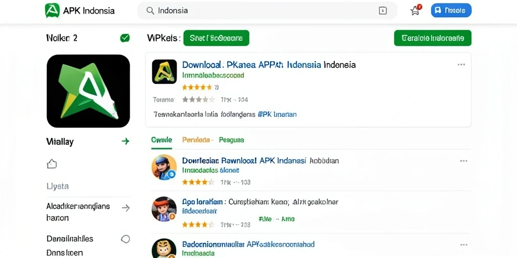Select the green Owade tab

tap(162, 140)
